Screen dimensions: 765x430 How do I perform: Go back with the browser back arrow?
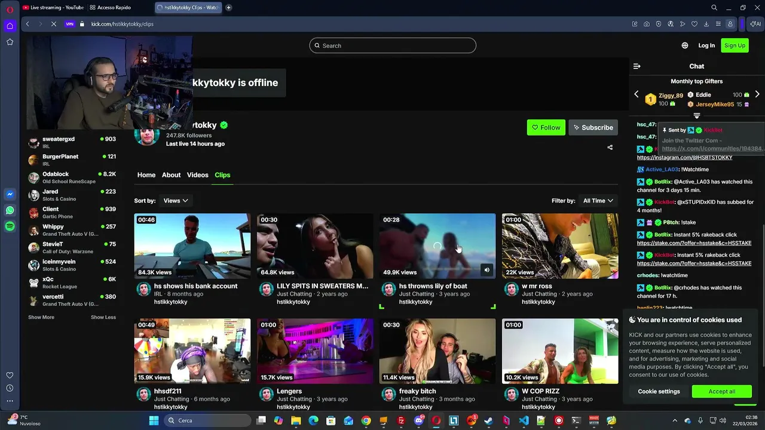(x=27, y=24)
